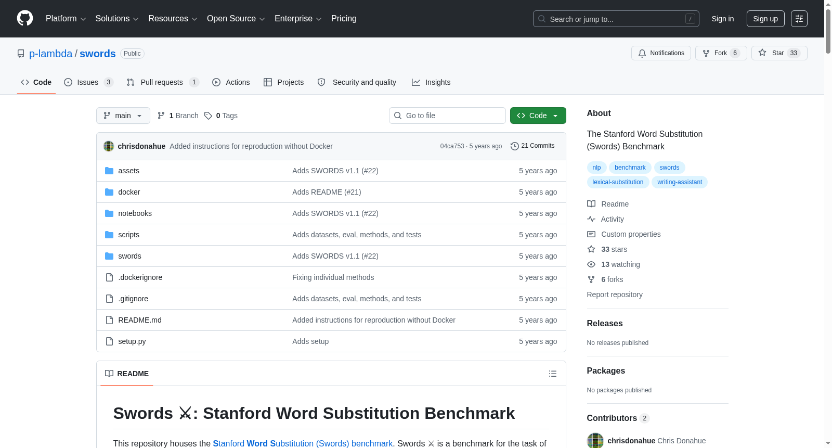Open commit hash 04ca753
The width and height of the screenshot is (832, 448).
click(452, 146)
